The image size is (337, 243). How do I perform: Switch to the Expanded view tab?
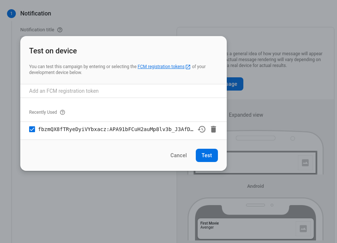pos(246,115)
